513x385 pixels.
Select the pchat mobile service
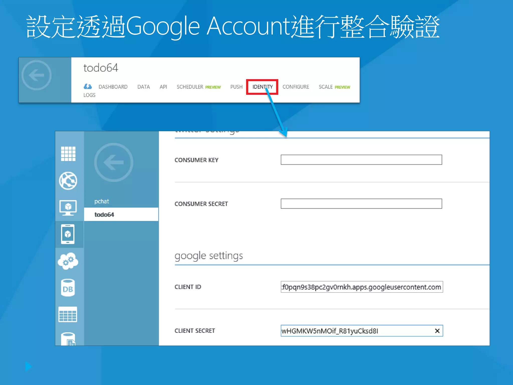[102, 202]
